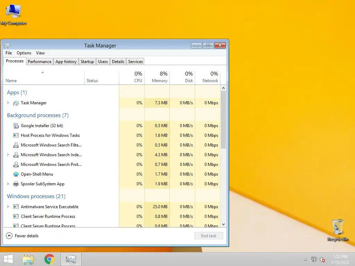Select Host Process for Windows Tasks name
355x266 pixels.
tap(50, 135)
